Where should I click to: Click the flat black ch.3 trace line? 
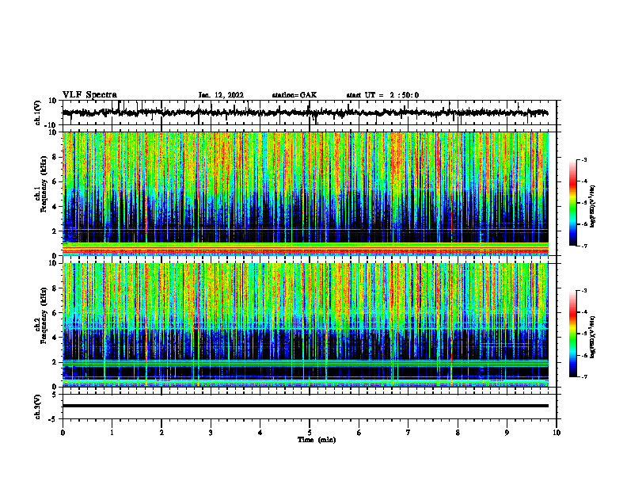coord(305,406)
